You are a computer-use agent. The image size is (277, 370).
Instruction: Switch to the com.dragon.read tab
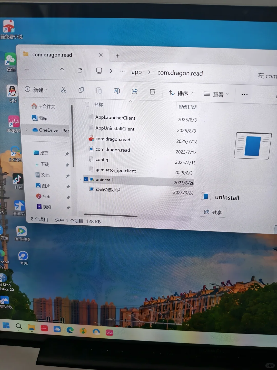52,55
